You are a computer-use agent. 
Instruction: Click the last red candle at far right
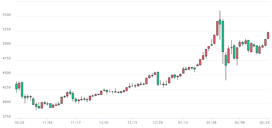coord(268,35)
